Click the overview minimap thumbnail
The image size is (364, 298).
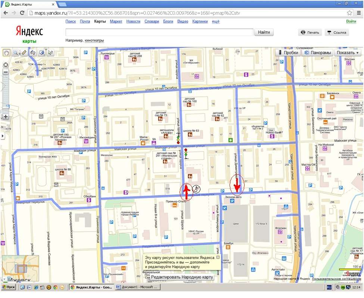[x=21, y=268]
